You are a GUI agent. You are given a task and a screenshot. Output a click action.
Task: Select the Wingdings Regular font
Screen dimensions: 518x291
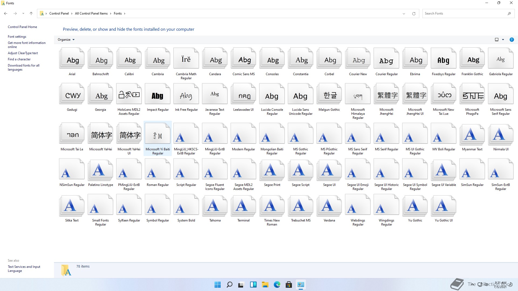[386, 205]
